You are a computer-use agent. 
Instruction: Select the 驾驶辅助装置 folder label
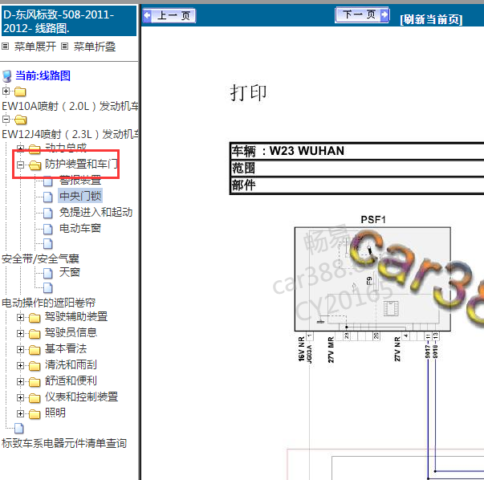click(x=76, y=317)
